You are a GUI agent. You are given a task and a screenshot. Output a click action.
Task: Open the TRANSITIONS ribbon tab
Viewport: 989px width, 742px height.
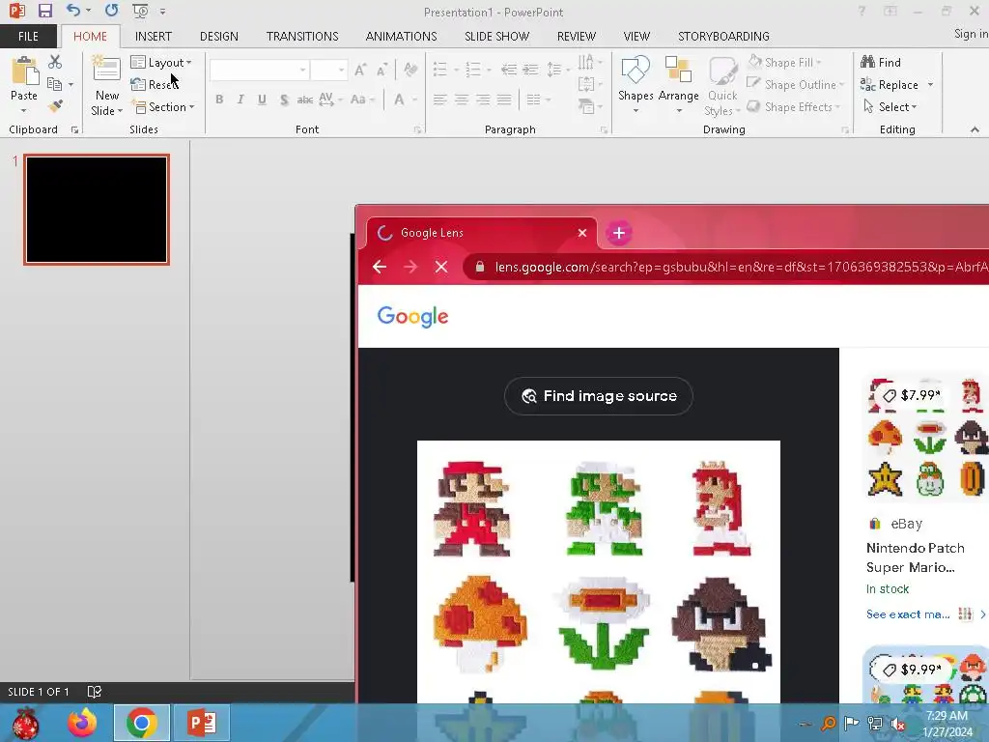[x=302, y=36]
